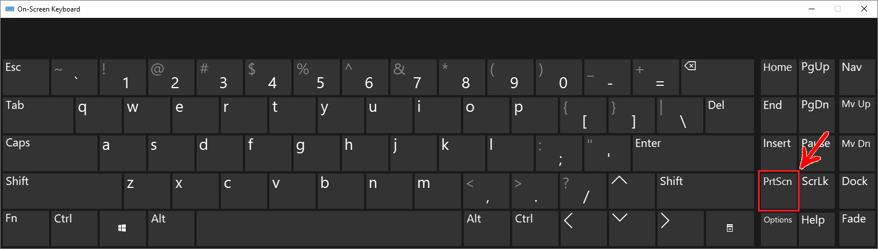Open the Options key settings
The image size is (878, 249).
point(778,229)
